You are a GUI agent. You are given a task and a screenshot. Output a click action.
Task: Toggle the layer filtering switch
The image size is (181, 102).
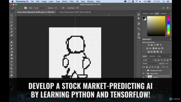click(x=171, y=60)
